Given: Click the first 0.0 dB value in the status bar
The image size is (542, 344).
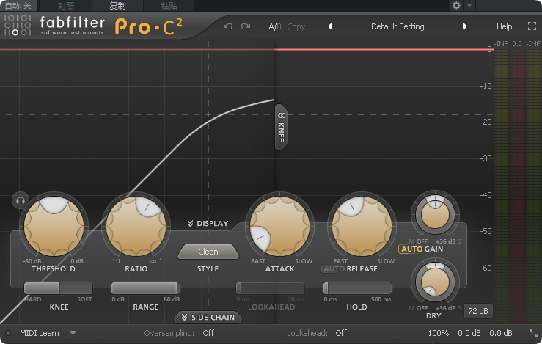Looking at the screenshot, I should click(469, 333).
